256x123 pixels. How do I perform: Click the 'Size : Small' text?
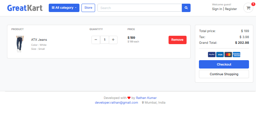pos(38,49)
